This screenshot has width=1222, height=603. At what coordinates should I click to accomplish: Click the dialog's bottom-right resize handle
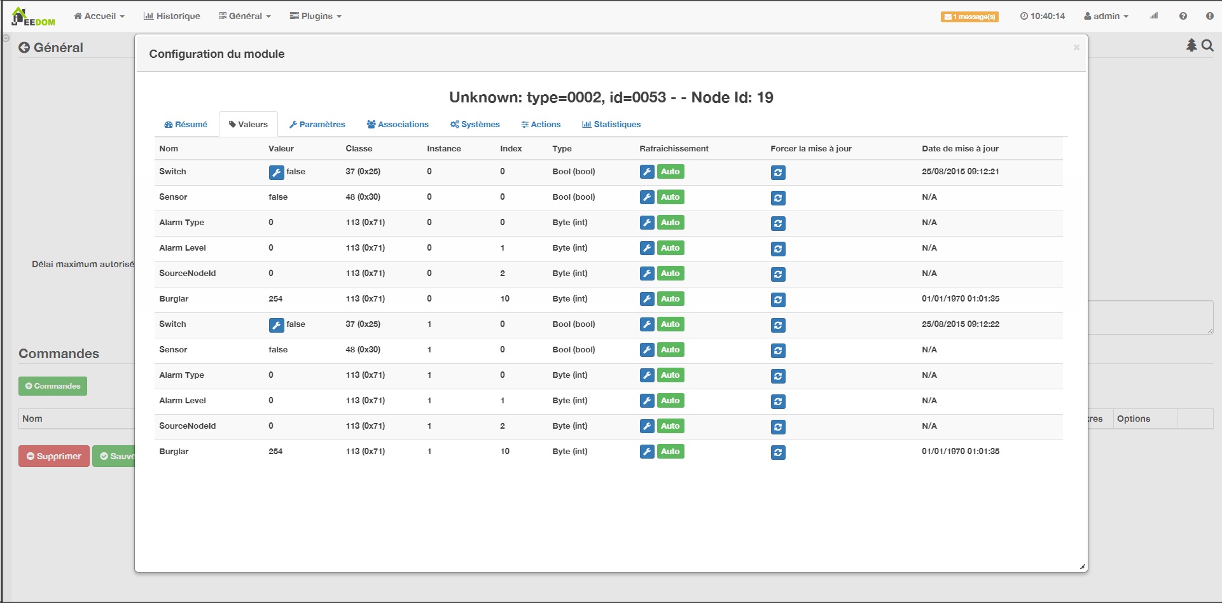[x=1082, y=566]
